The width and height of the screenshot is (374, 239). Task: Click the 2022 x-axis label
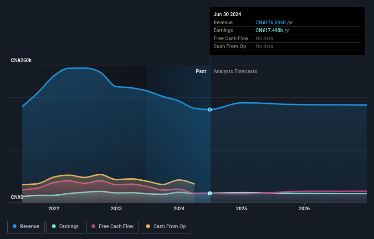[54, 208]
